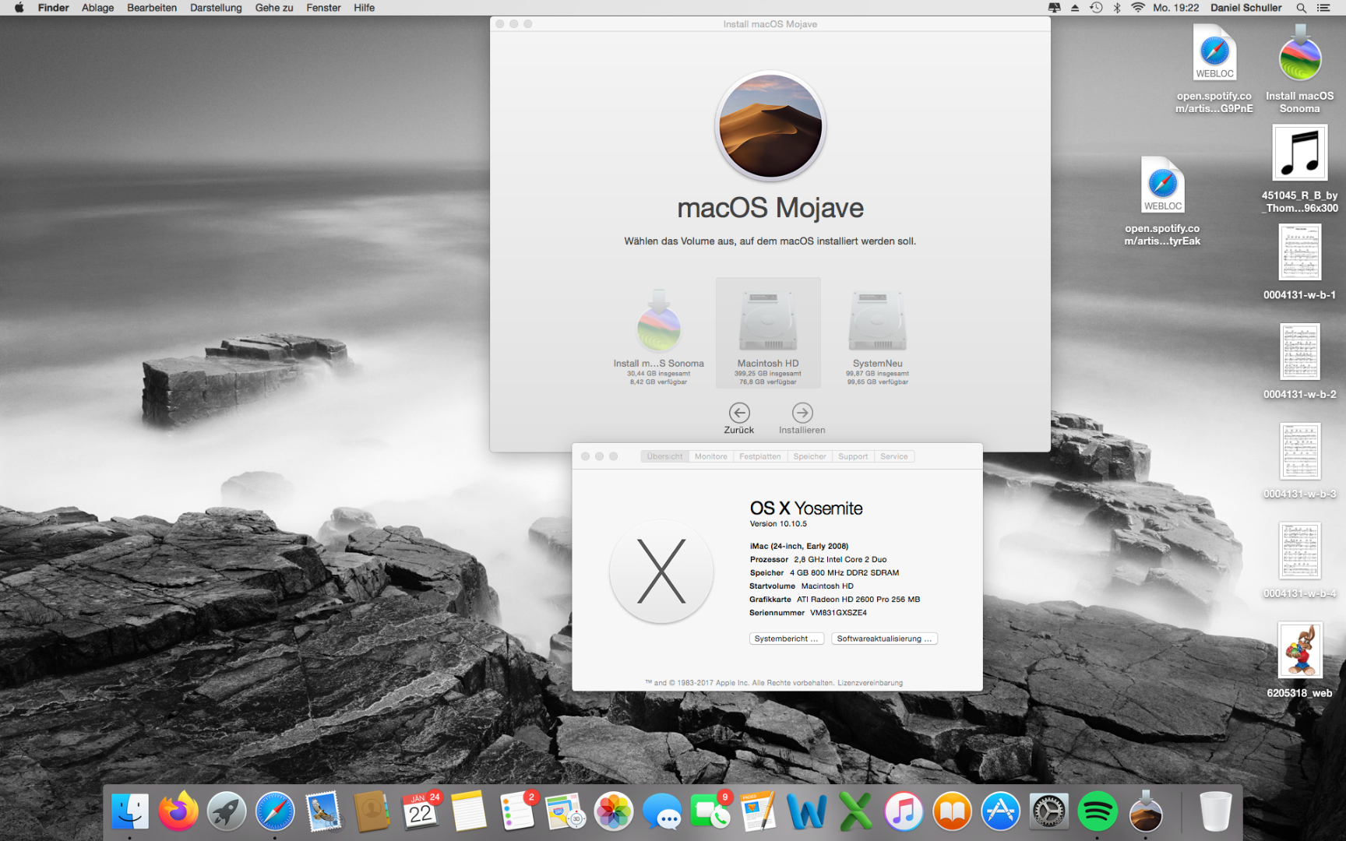Open Spotlight search in menu bar

(x=1301, y=8)
